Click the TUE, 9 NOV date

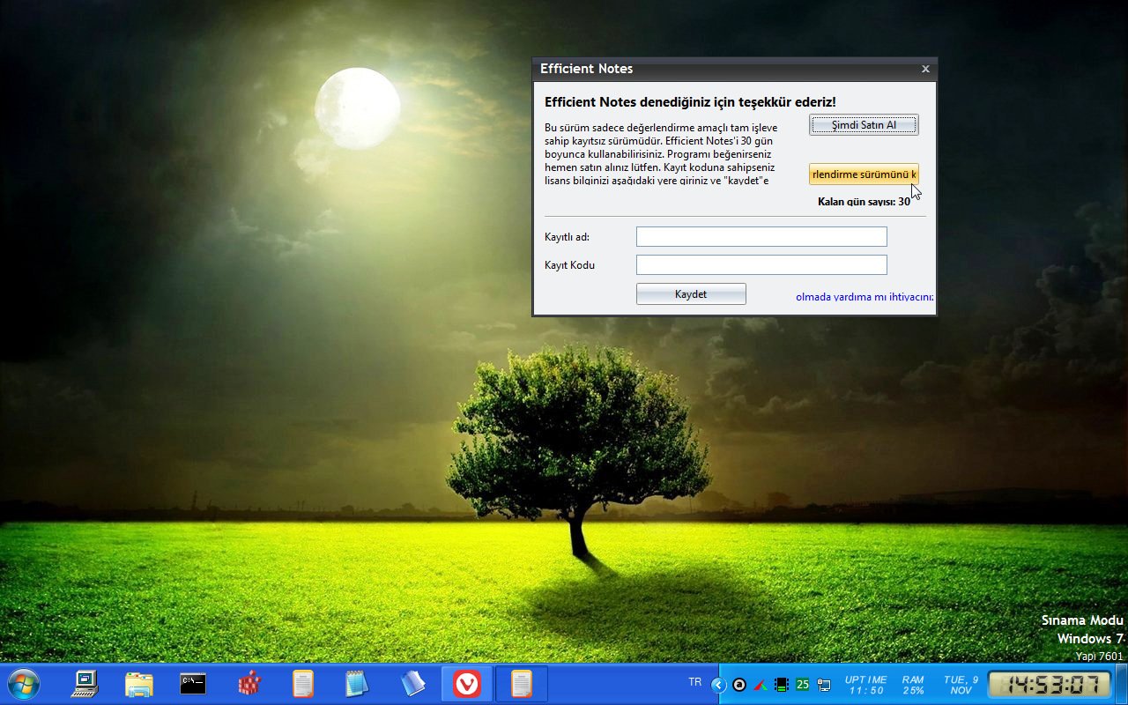tap(961, 685)
